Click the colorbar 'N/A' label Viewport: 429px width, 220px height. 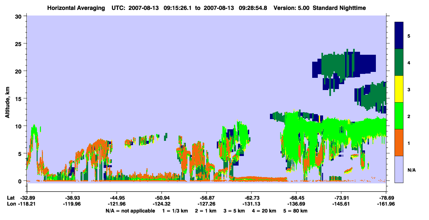(x=411, y=170)
